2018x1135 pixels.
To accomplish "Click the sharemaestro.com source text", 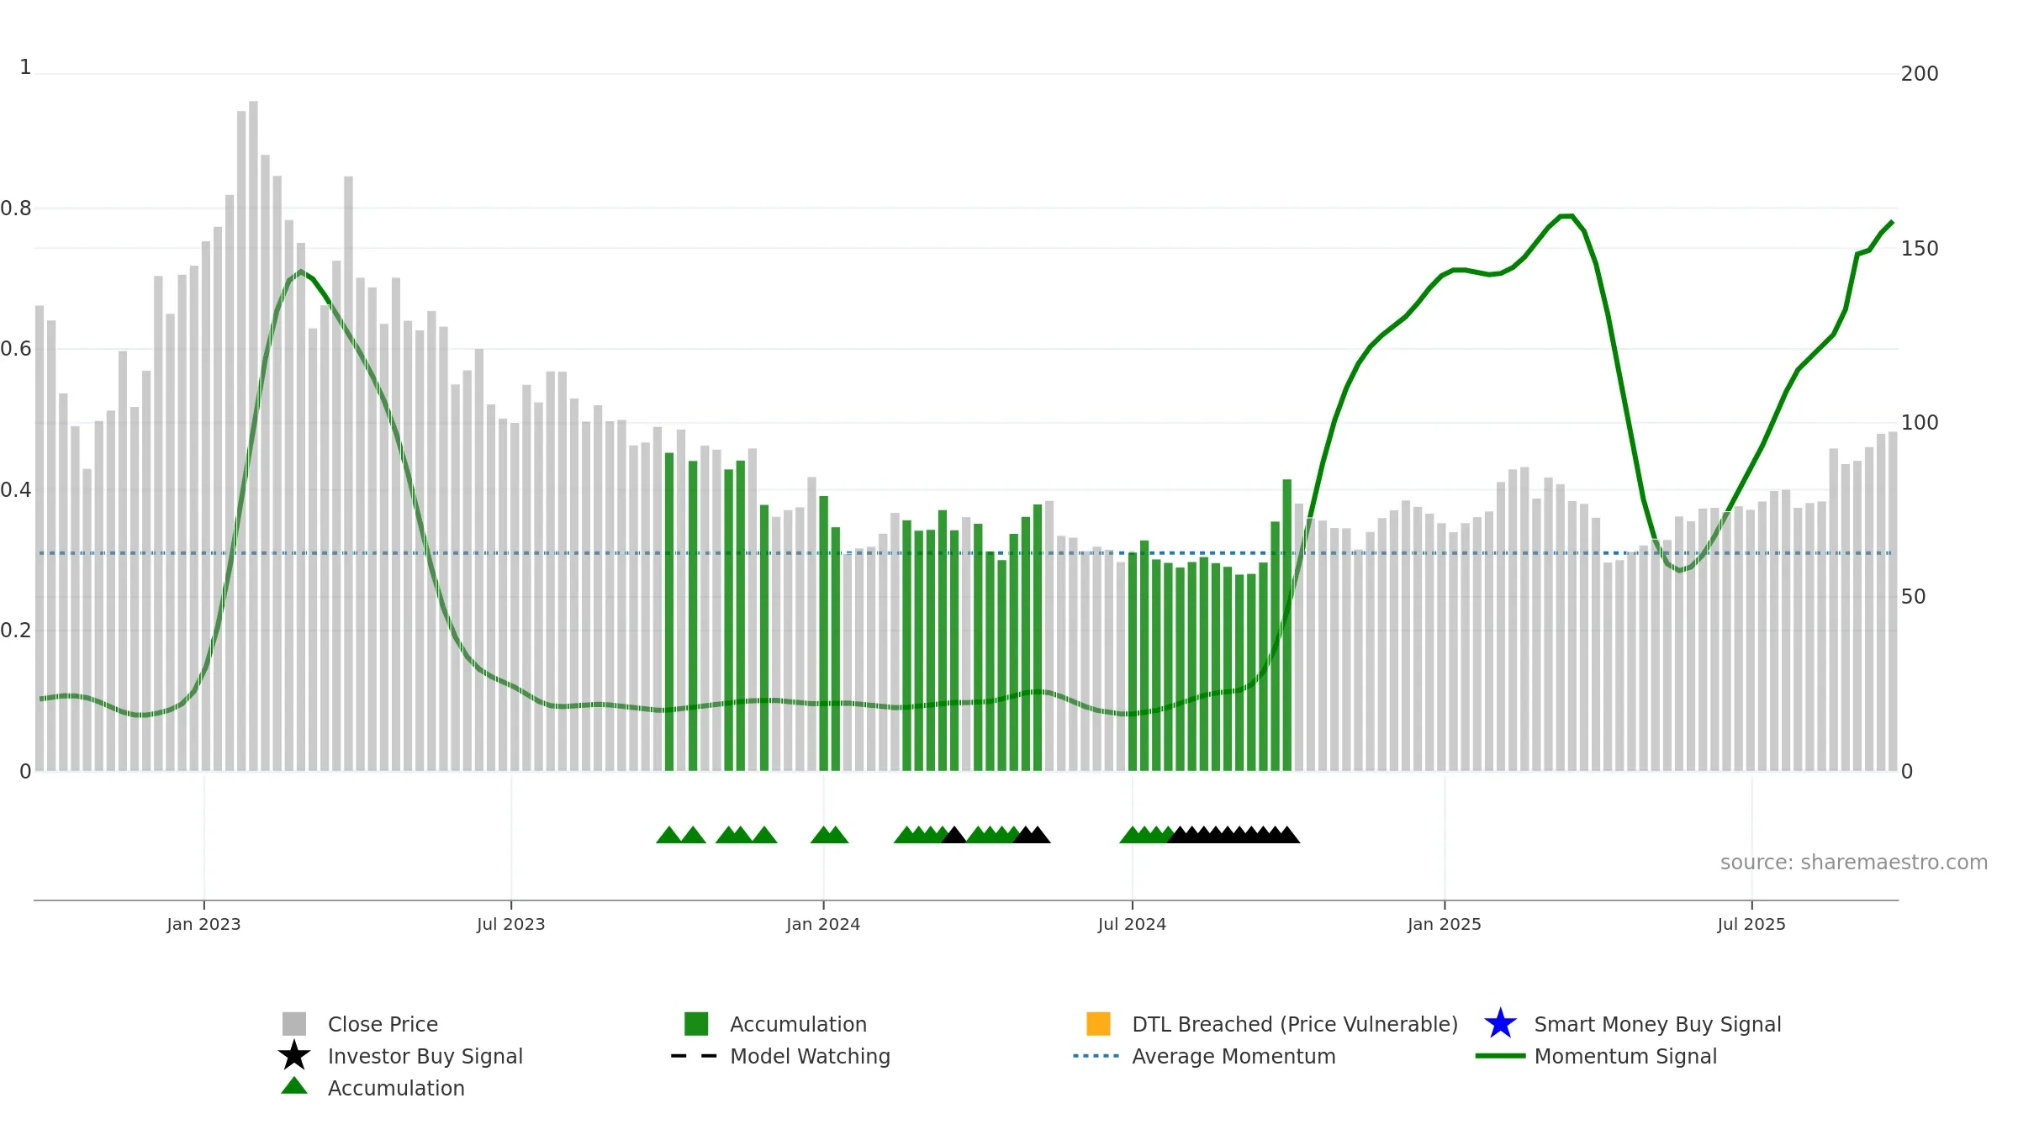I will 1854,863.
